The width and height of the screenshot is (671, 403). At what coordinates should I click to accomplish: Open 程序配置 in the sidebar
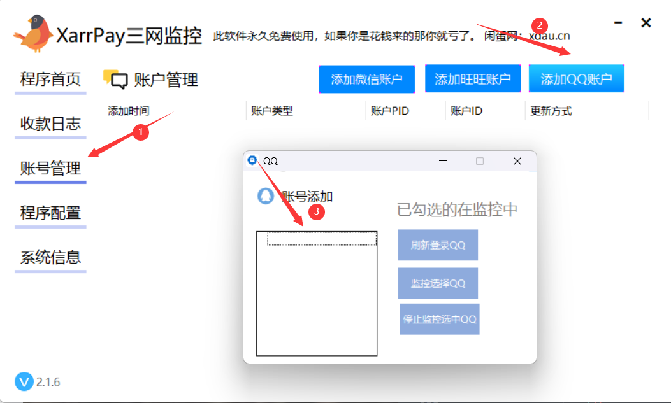[50, 213]
